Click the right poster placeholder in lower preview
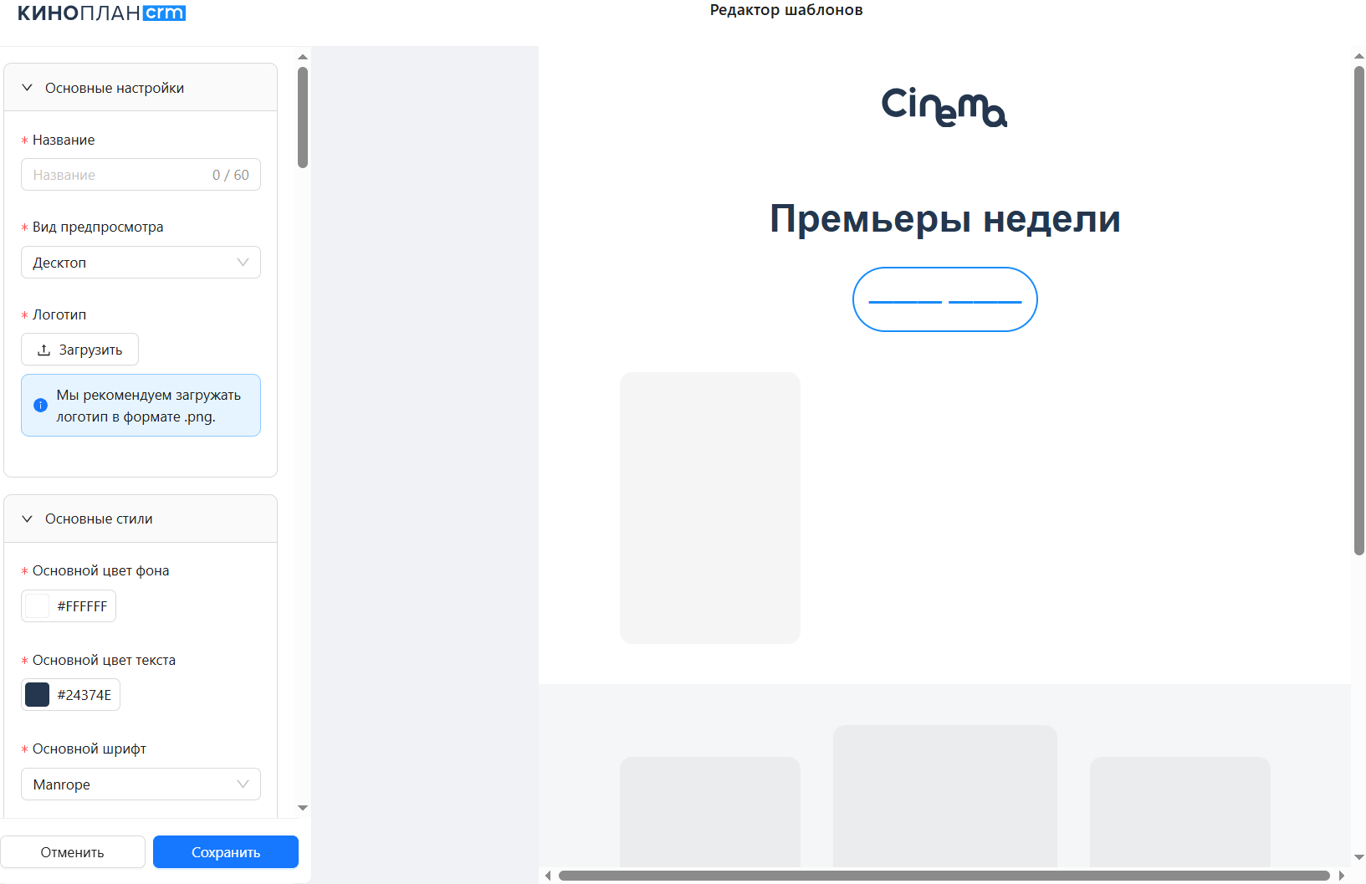The width and height of the screenshot is (1366, 884). (1180, 812)
